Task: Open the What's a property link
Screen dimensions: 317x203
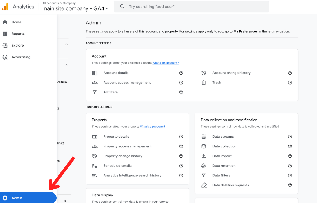Action: pyautogui.click(x=152, y=126)
